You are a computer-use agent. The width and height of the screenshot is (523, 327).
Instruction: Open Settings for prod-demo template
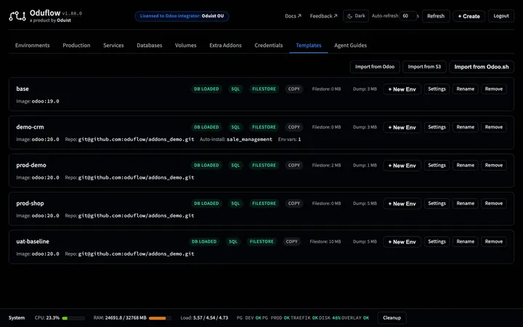(x=437, y=165)
